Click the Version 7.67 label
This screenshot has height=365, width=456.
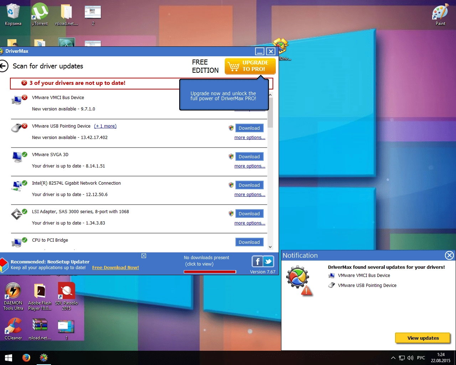point(263,272)
